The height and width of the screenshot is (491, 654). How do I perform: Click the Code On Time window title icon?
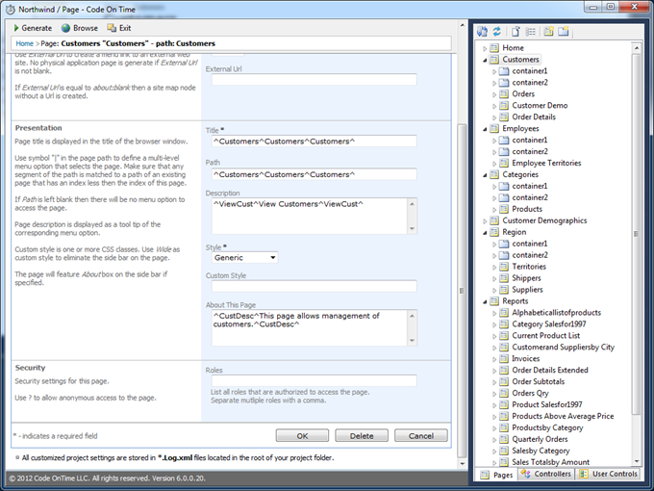coord(10,10)
